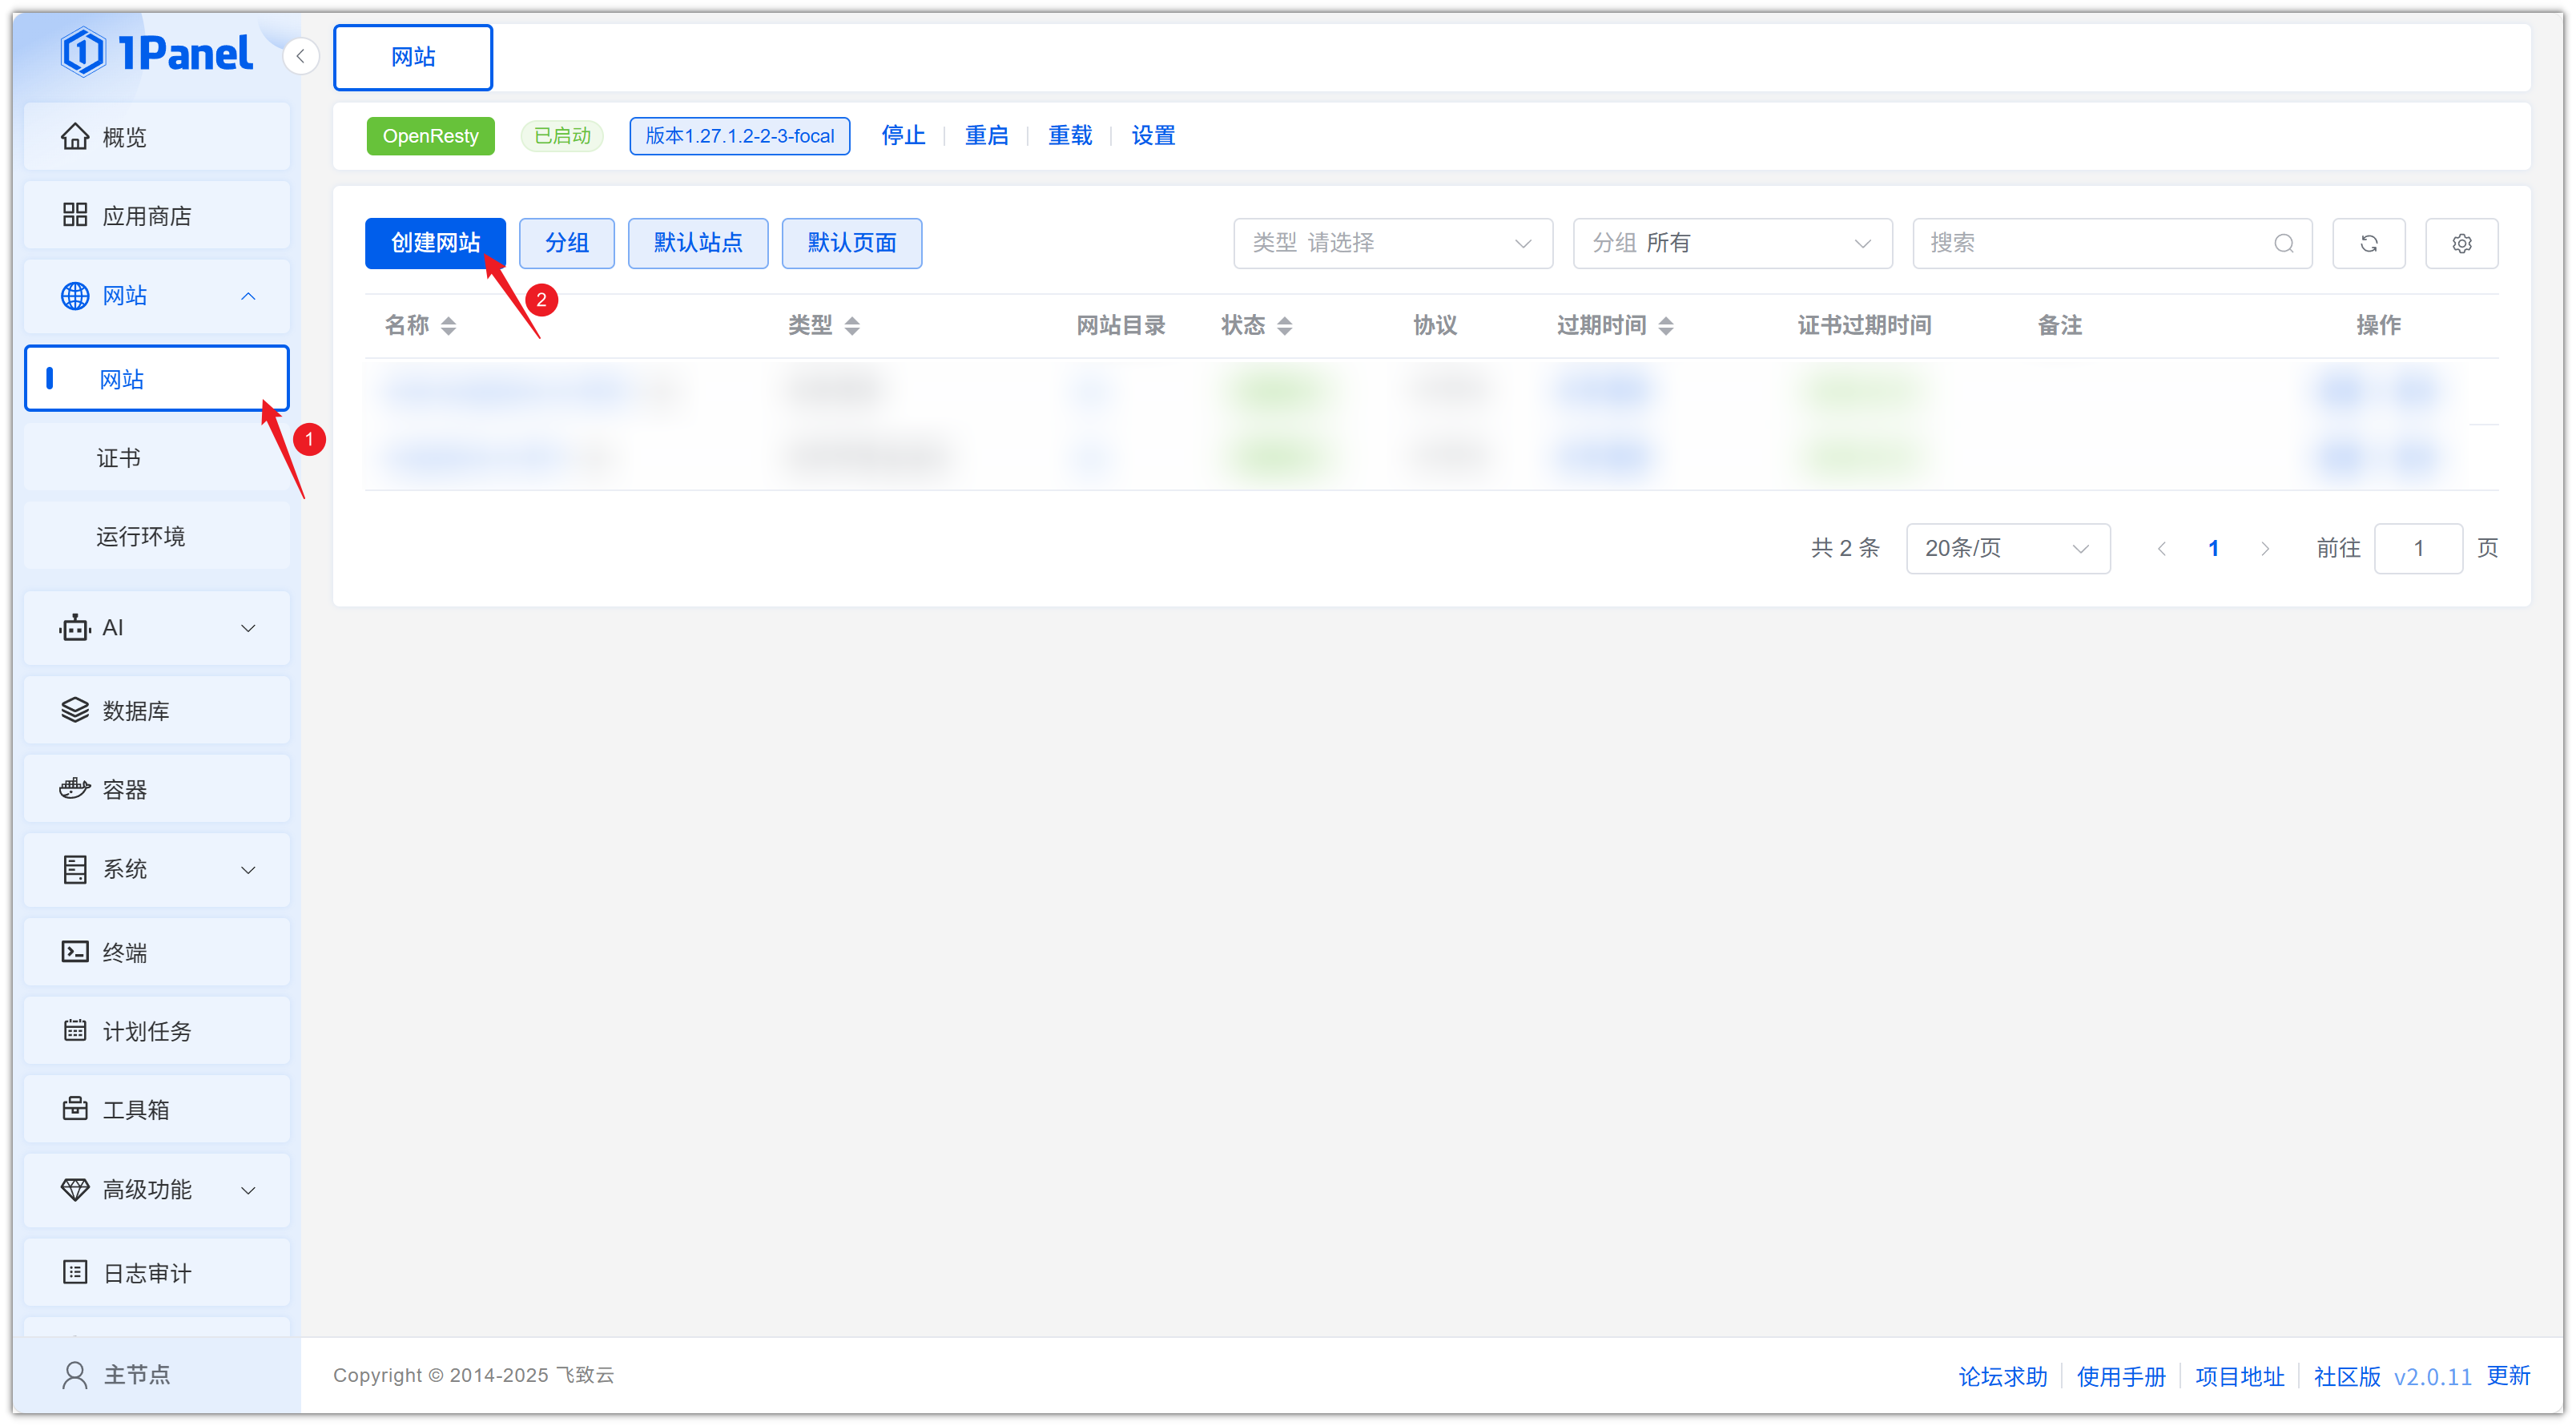Open the 分组 group filter dropdown

pyautogui.click(x=1731, y=243)
